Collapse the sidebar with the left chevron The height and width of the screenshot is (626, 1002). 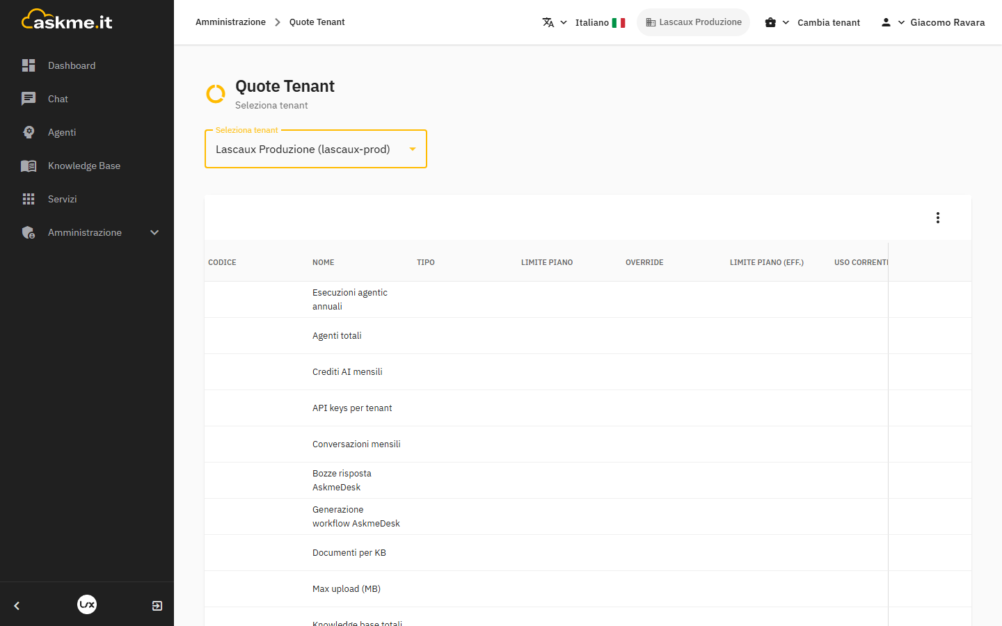tap(17, 606)
